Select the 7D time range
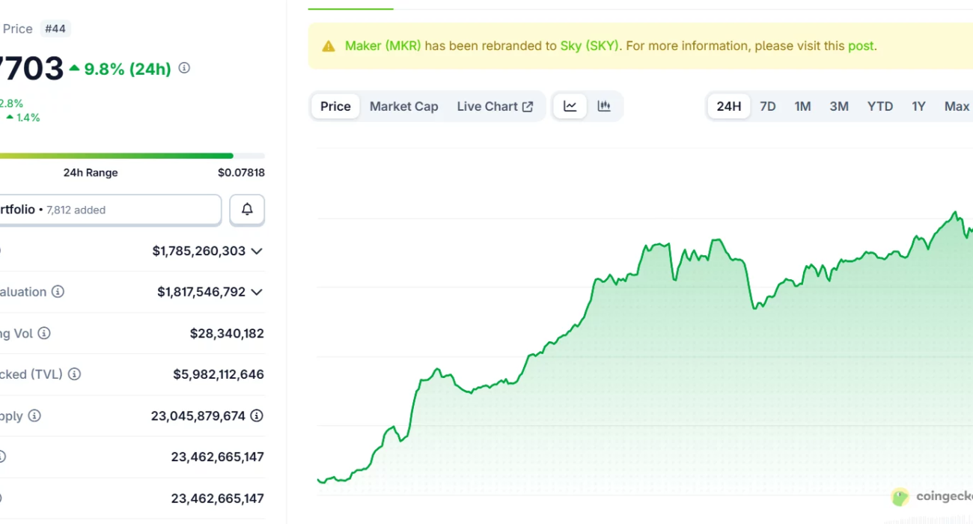This screenshot has width=973, height=524. 768,106
